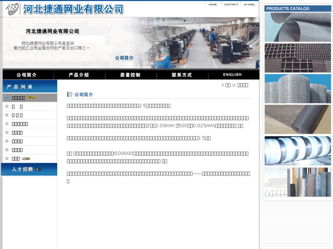
Task: Open the welded wire mesh rolls thumbnail
Action: pos(298,89)
